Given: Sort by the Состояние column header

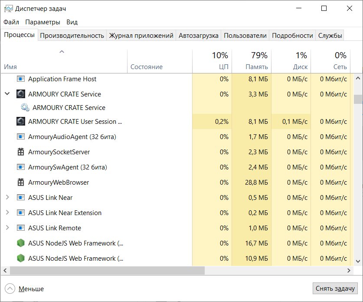Looking at the screenshot, I should coord(160,61).
